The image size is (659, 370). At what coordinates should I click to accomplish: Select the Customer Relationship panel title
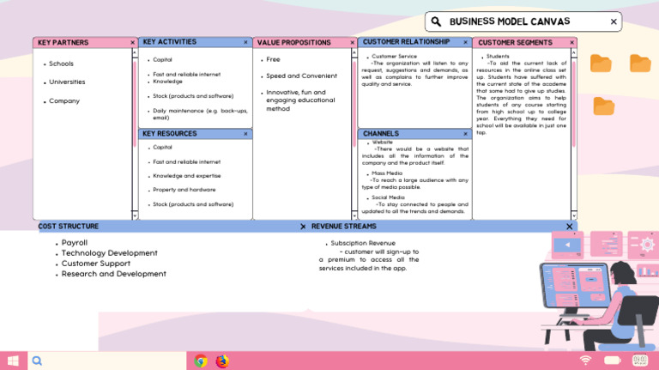[406, 42]
